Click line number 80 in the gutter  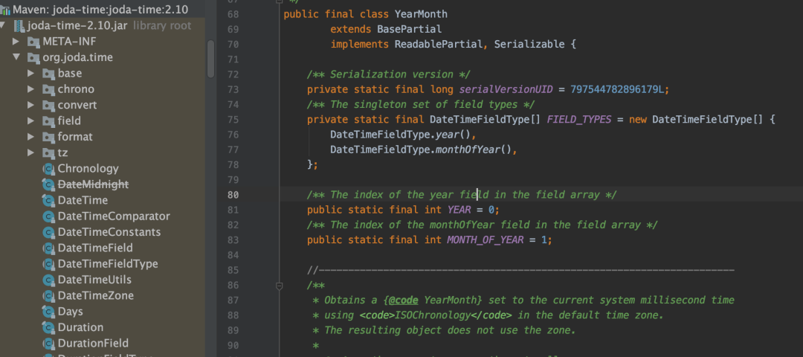coord(233,195)
